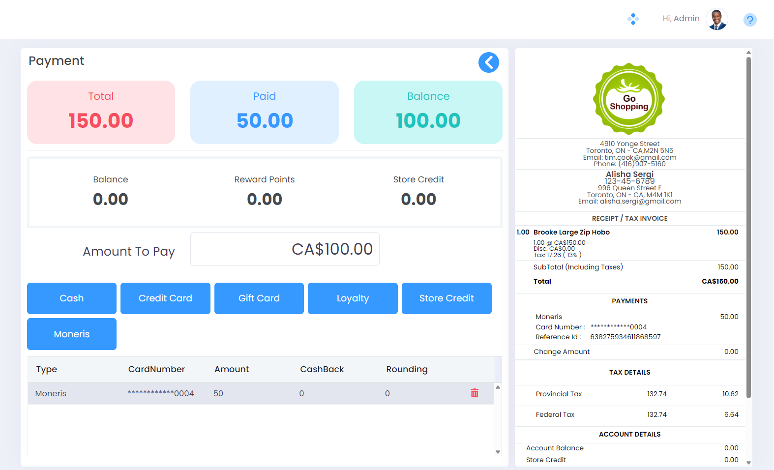Select the Moneris row in payments table
774x470 pixels.
[246, 393]
